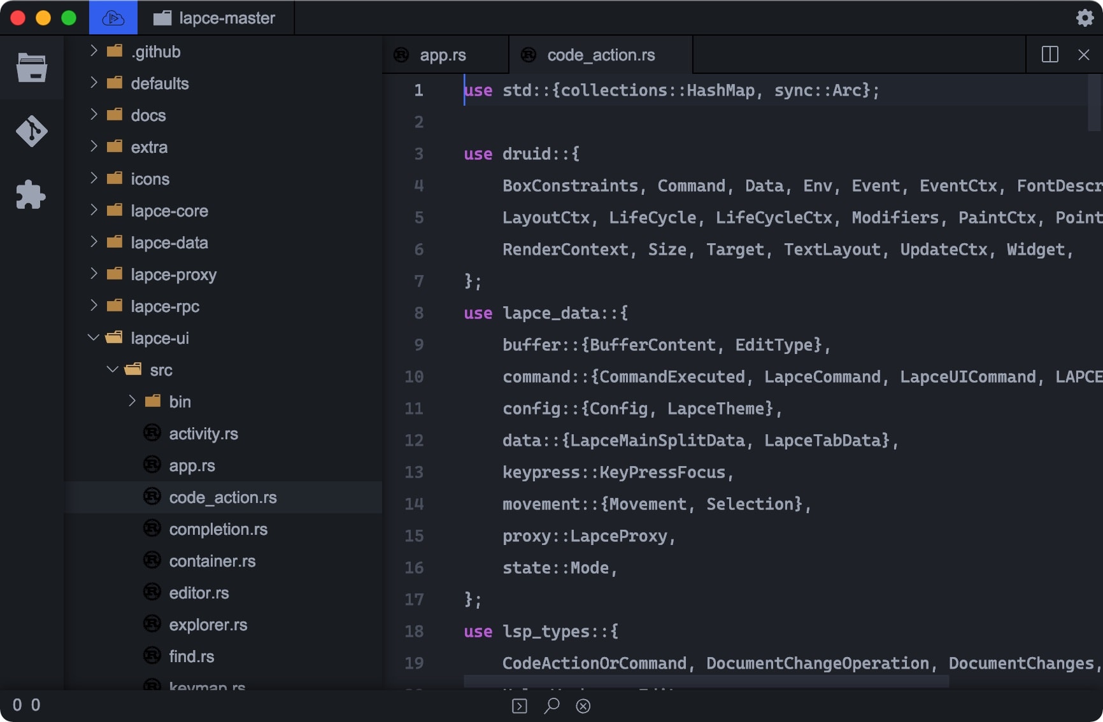1103x722 pixels.
Task: Open the Plugins puzzle-piece icon
Action: point(31,195)
